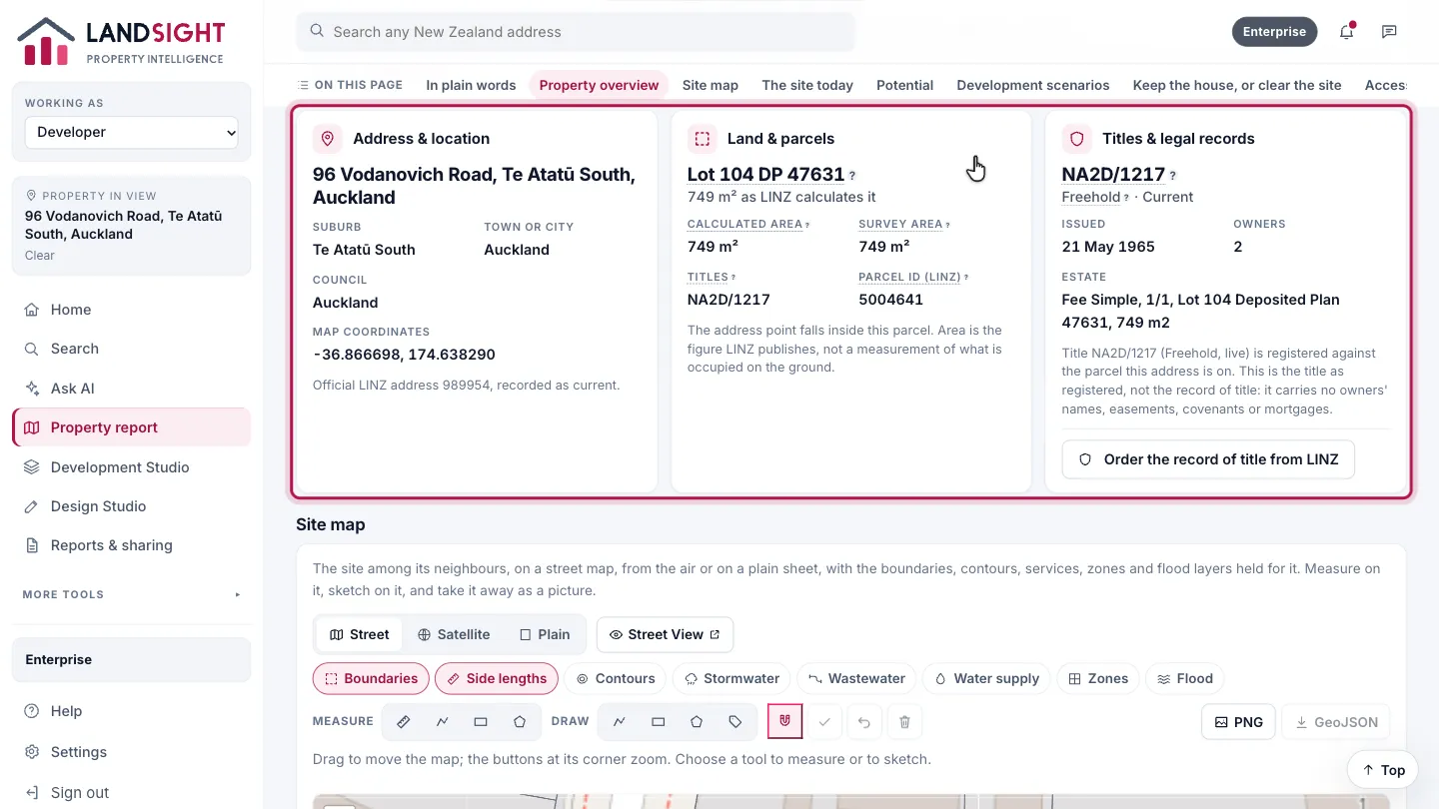Enable the Flood layer

(1185, 678)
